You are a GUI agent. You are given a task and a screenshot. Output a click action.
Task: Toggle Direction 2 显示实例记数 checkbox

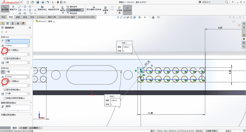pyautogui.click(x=5, y=90)
